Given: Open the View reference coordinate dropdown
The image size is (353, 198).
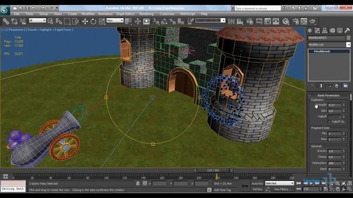Looking at the screenshot, I should 115,20.
